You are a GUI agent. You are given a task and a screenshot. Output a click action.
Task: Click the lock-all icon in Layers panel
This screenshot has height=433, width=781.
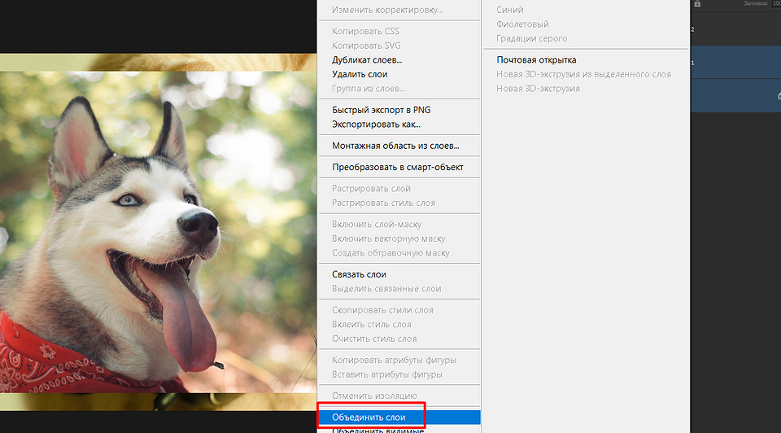tap(697, 5)
